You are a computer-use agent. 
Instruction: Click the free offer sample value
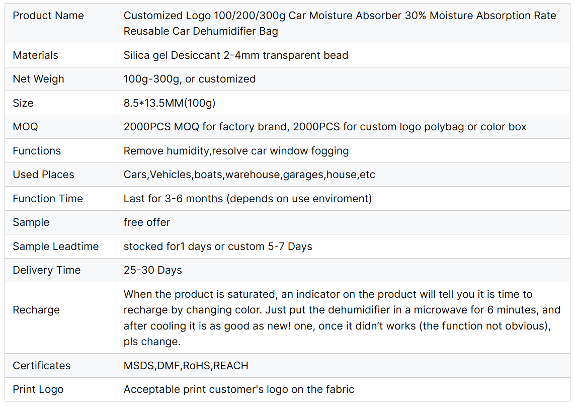point(147,222)
